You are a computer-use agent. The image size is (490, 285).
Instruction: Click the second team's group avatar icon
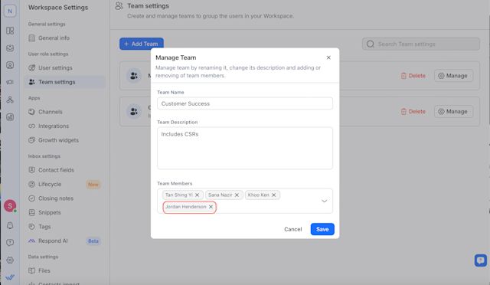tap(134, 111)
